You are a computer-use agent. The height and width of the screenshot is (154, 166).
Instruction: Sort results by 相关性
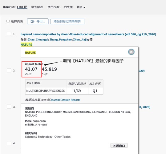click(x=68, y=7)
